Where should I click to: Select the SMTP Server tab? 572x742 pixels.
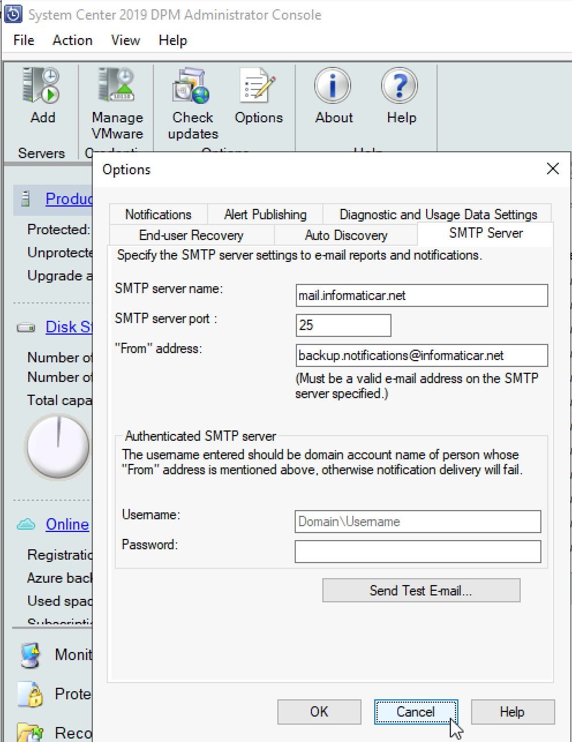click(486, 233)
